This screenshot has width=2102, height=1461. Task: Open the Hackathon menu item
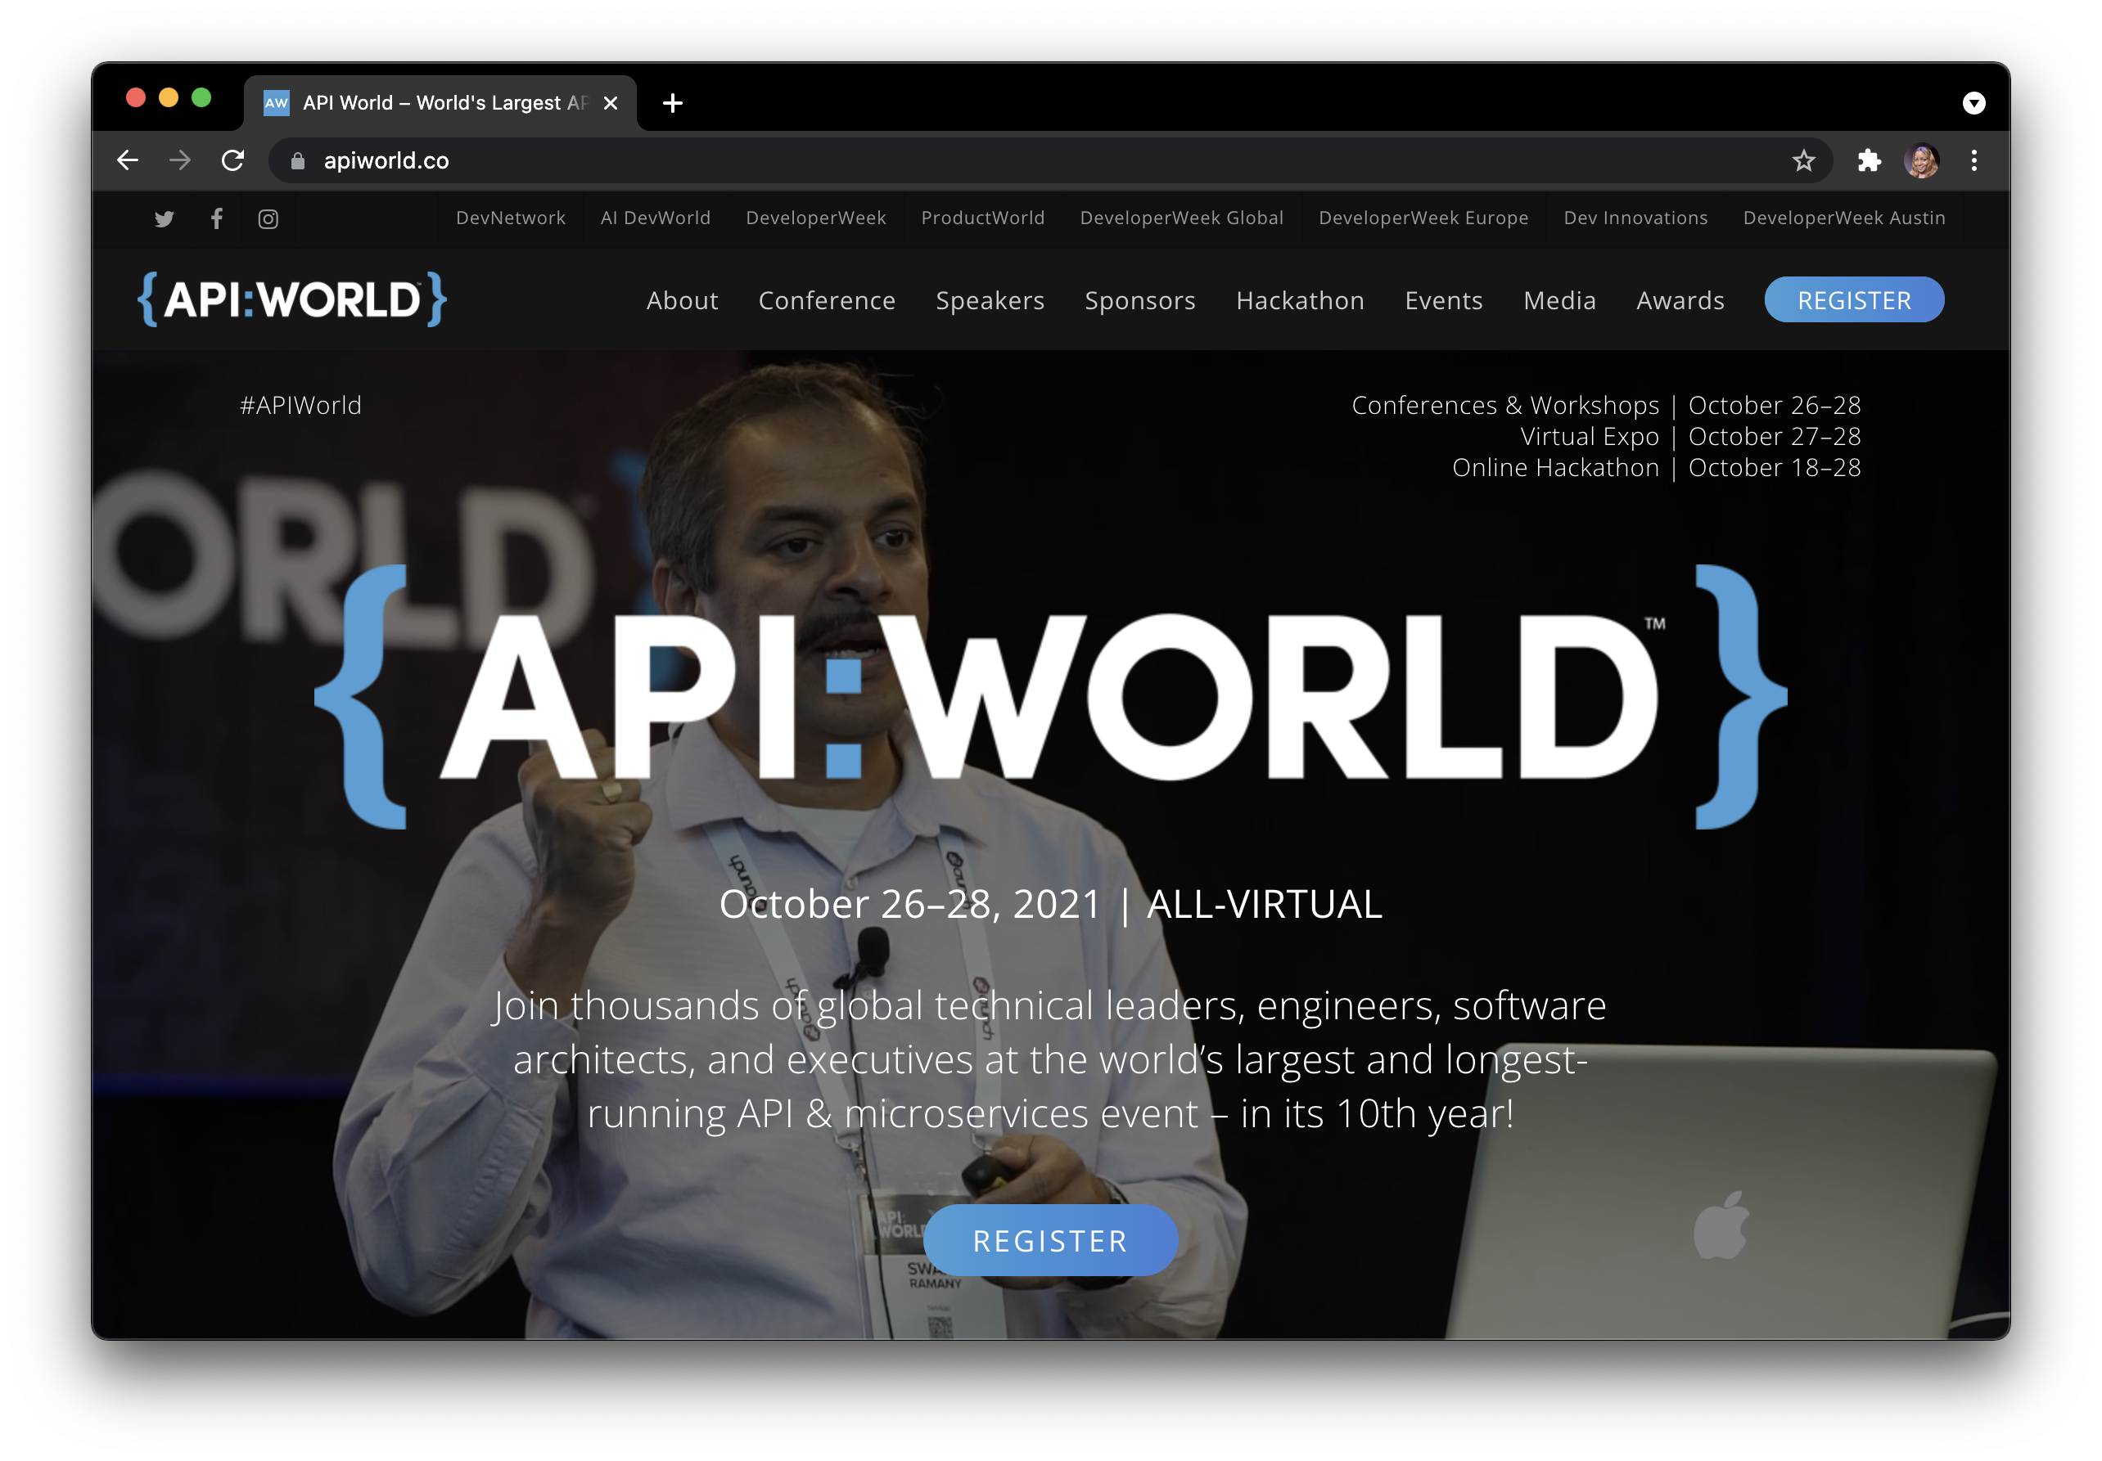1300,300
